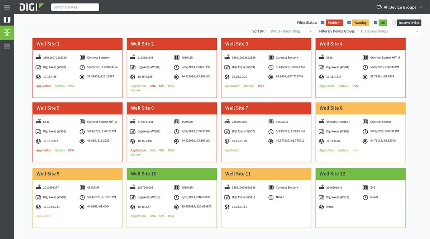Disable the OK status filter checkbox

tap(376, 23)
